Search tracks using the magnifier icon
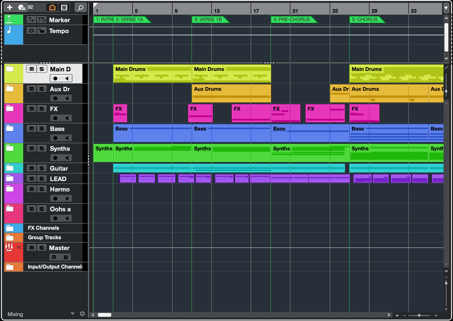Image resolution: width=453 pixels, height=321 pixels. point(80,7)
